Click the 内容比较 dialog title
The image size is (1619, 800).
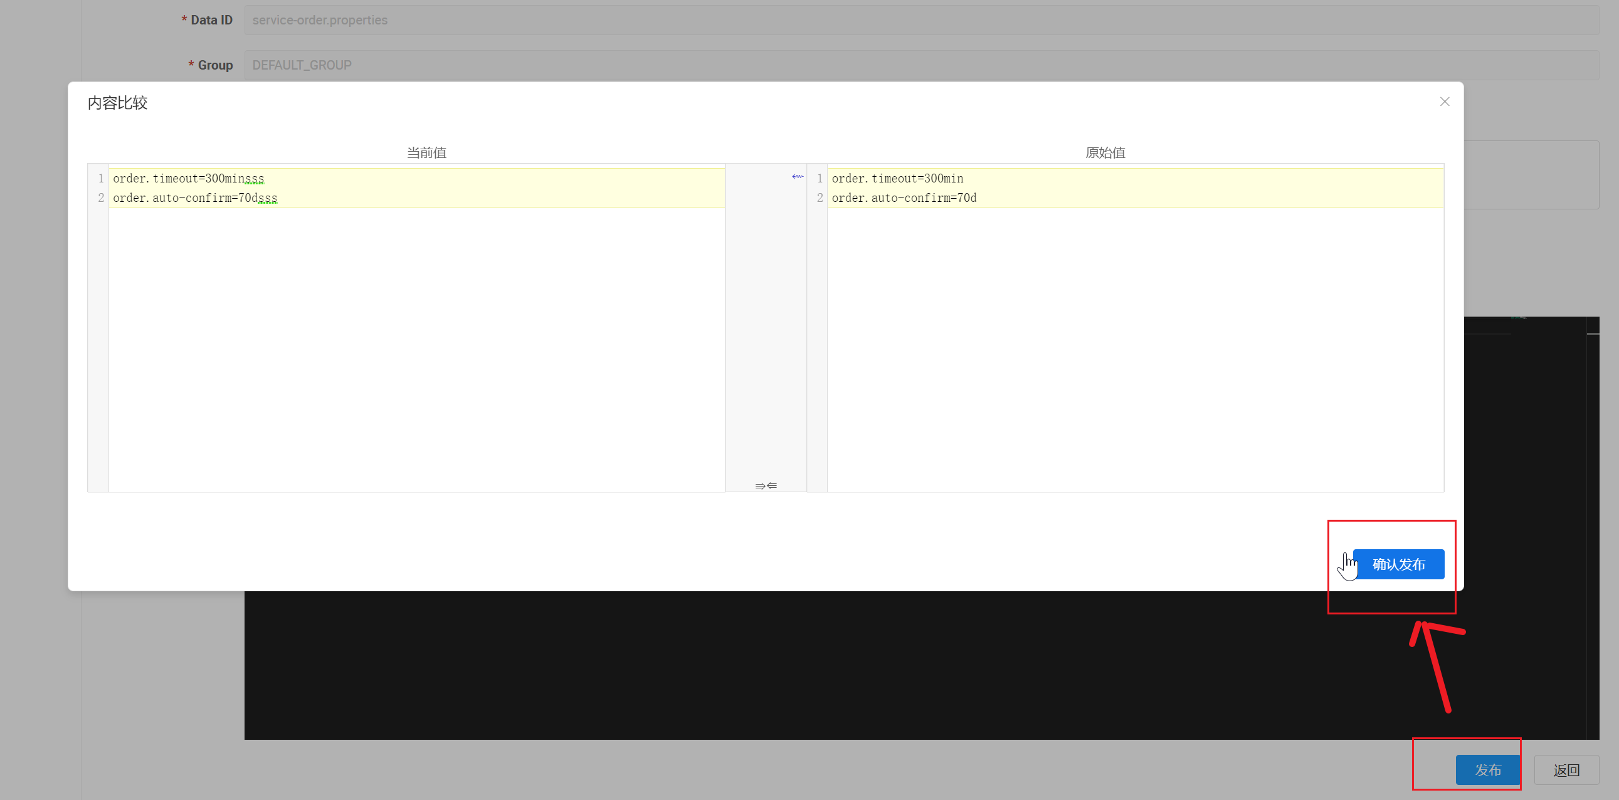[117, 103]
